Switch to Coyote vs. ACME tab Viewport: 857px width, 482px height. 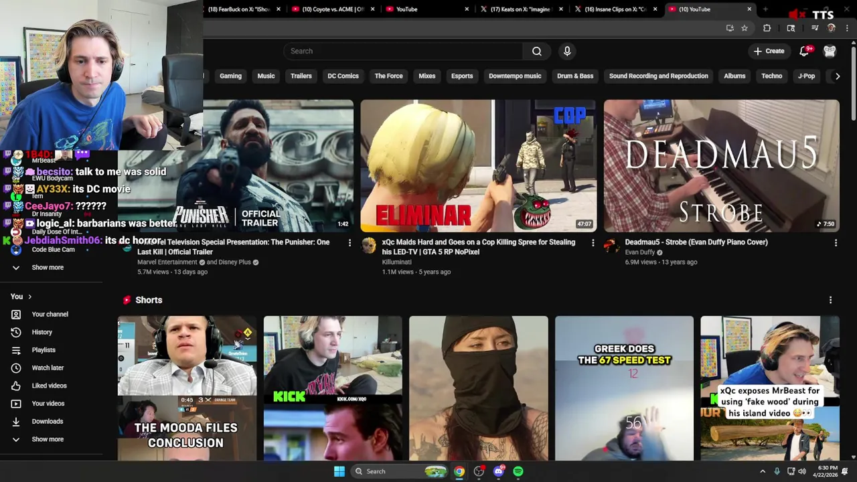[333, 9]
